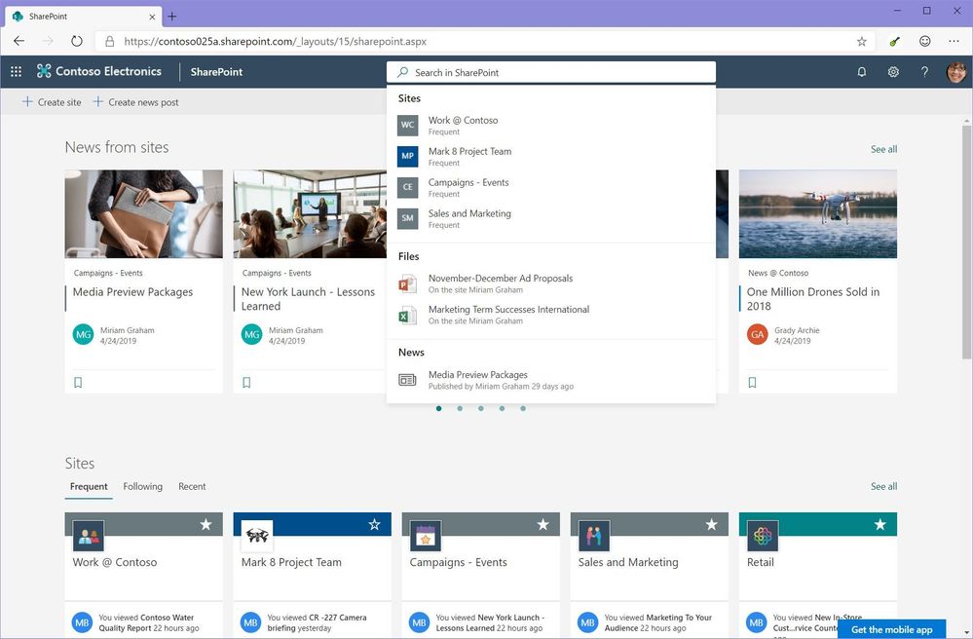Image resolution: width=973 pixels, height=639 pixels.
Task: Unfollow the Work @ Contoso site star
Action: [x=206, y=525]
